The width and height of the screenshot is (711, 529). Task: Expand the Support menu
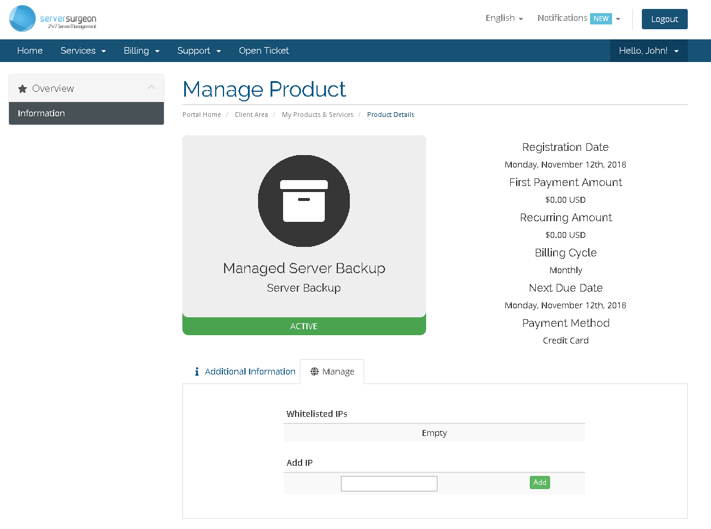(199, 51)
